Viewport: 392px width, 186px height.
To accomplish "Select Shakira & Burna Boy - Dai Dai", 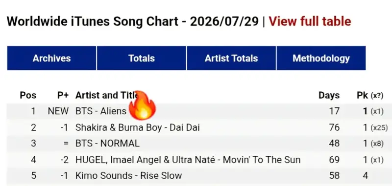I will [x=138, y=127].
